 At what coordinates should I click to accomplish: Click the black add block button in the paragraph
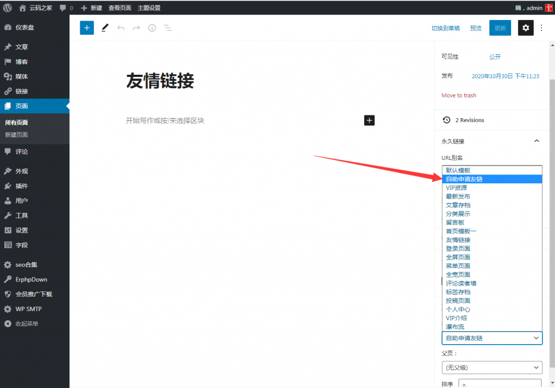click(369, 120)
